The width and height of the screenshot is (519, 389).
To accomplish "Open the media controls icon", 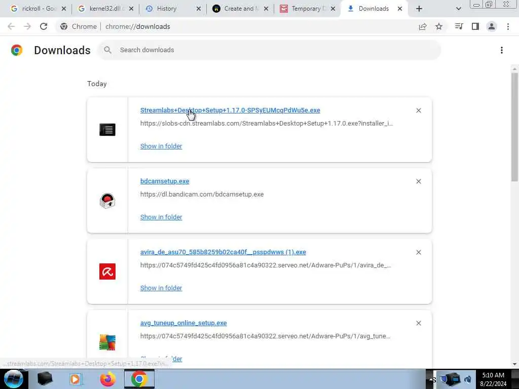I will coord(459,26).
